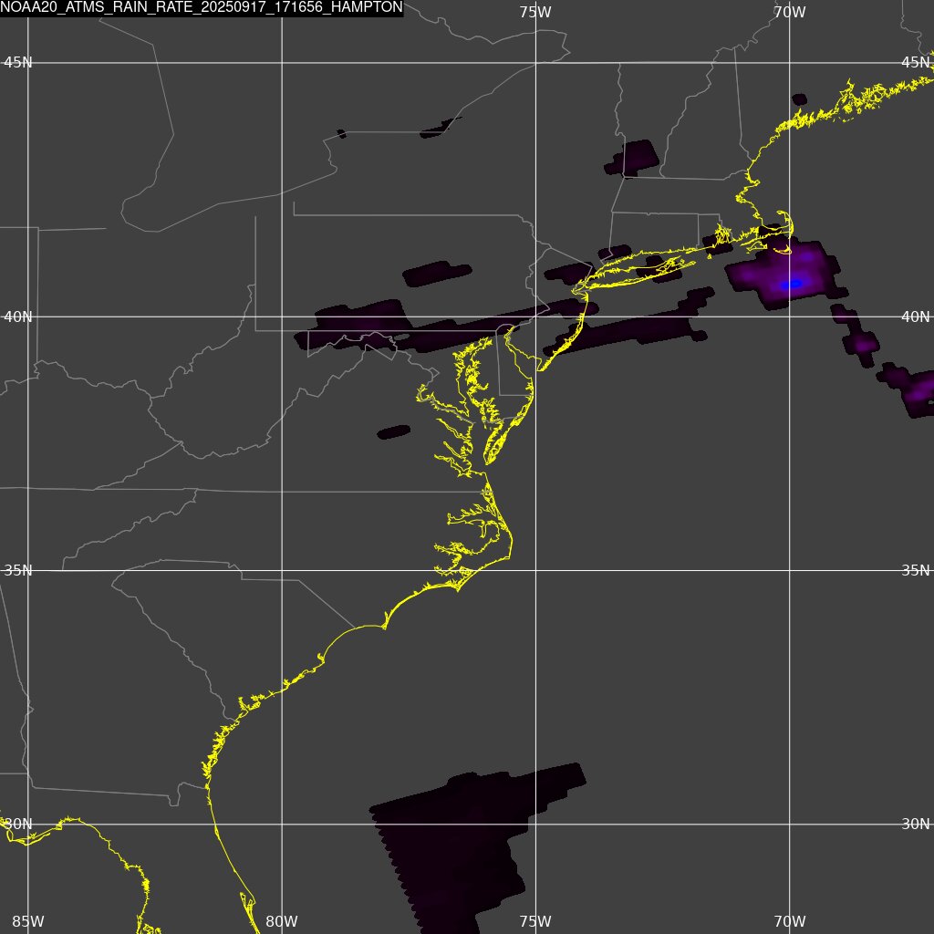Click the 75W label at top edge
This screenshot has height=934, width=934.
point(534,12)
